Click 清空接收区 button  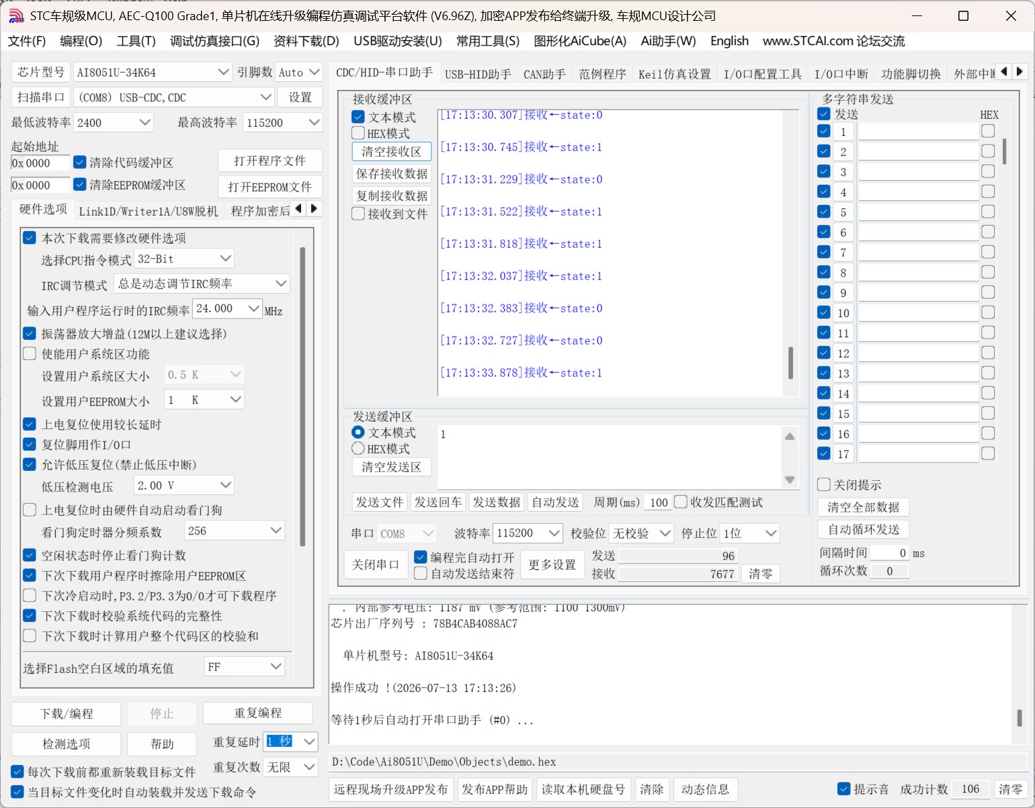pyautogui.click(x=391, y=151)
